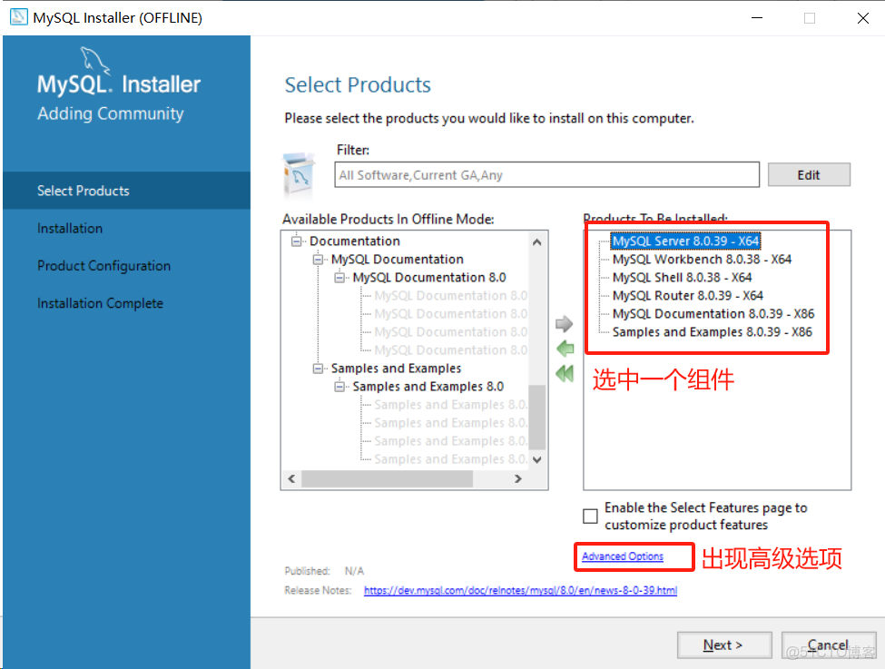This screenshot has height=669, width=885.
Task: Click the green remove-all double arrow
Action: (x=565, y=373)
